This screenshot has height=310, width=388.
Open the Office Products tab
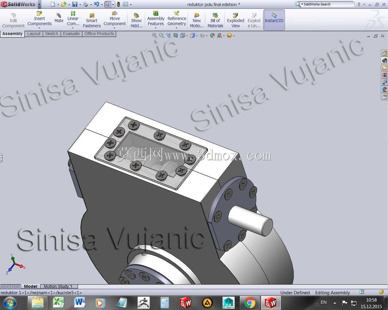[99, 34]
